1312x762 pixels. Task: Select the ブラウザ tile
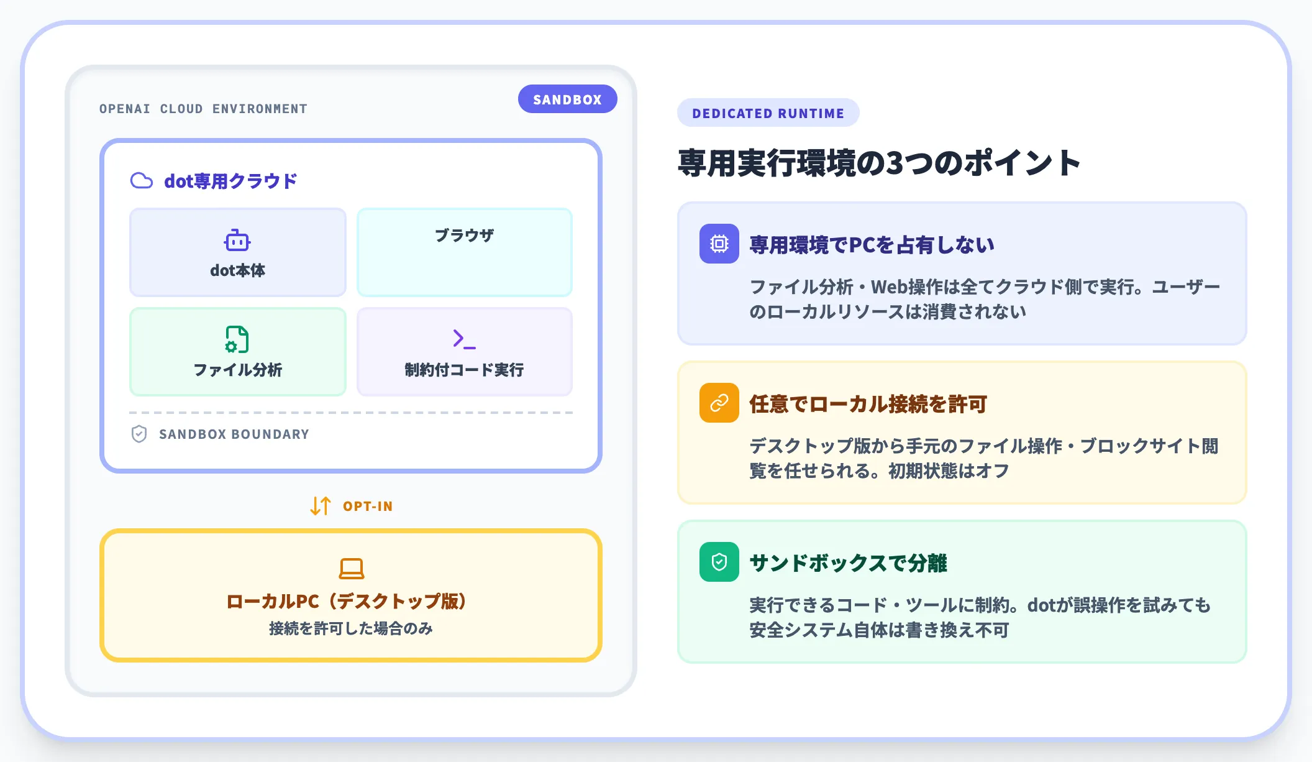(x=465, y=252)
